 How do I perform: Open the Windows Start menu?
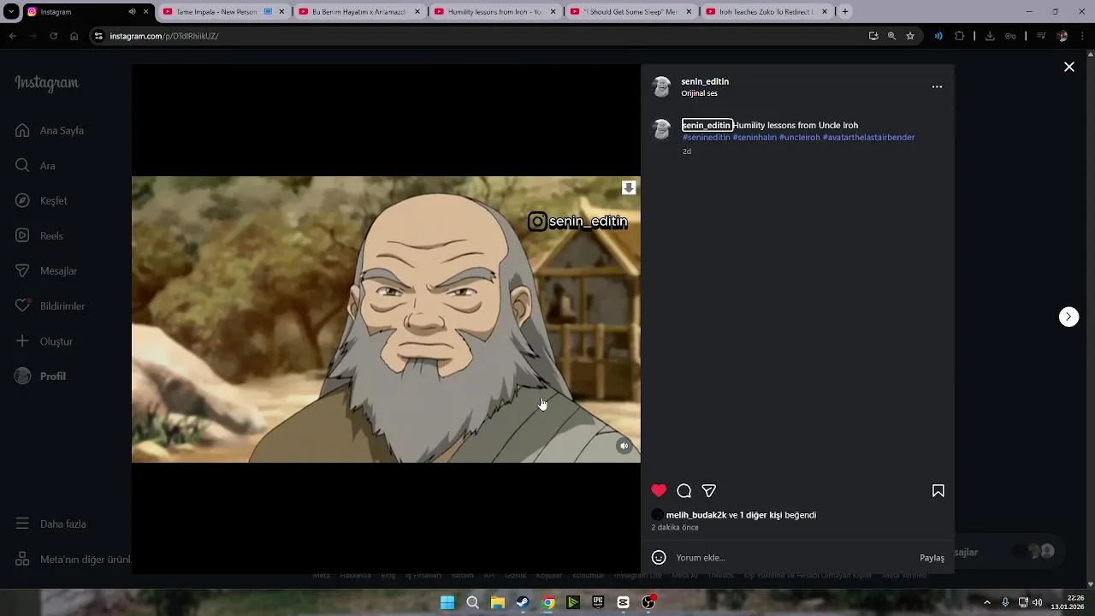[x=447, y=602]
